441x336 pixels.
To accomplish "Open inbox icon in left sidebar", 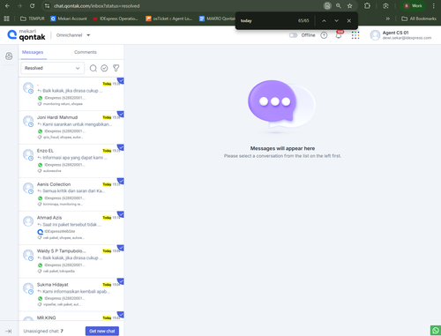I will pyautogui.click(x=9, y=56).
